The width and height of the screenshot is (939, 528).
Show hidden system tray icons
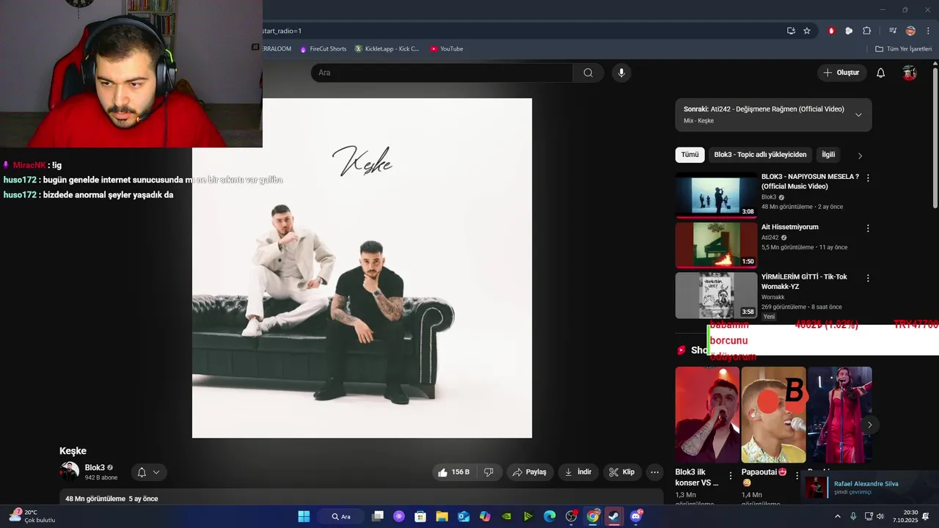tap(838, 516)
